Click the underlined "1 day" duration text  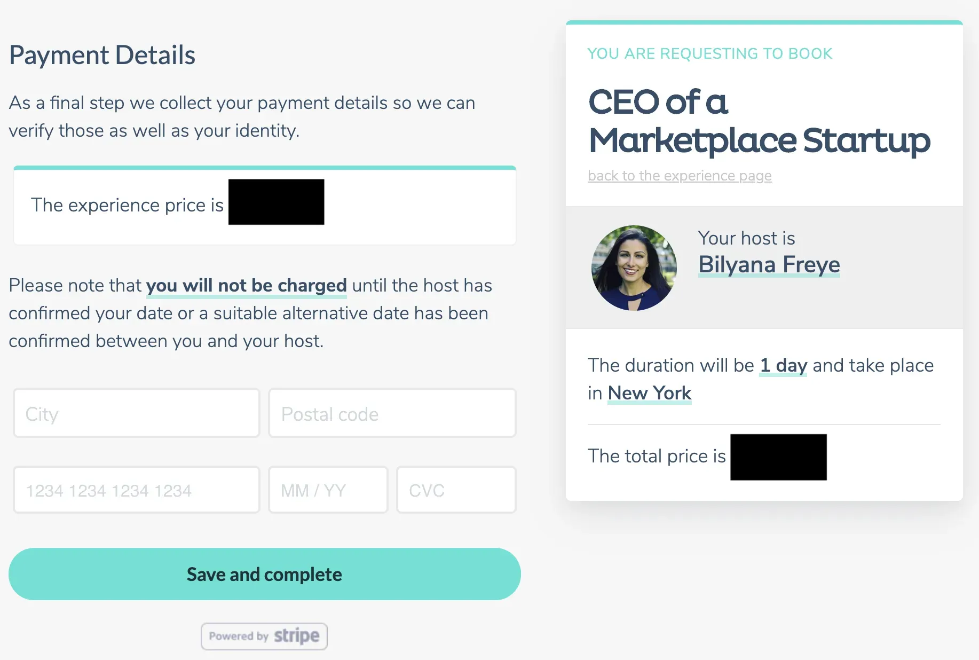pos(783,366)
